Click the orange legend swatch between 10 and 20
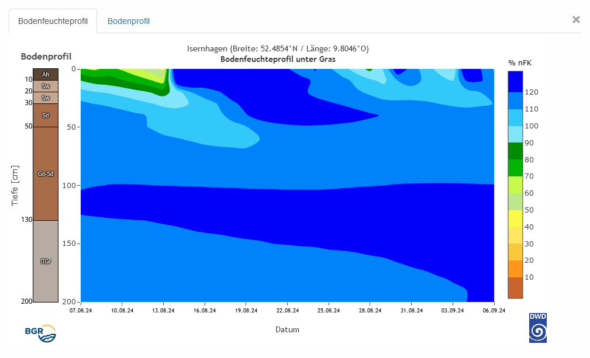 pyautogui.click(x=515, y=269)
